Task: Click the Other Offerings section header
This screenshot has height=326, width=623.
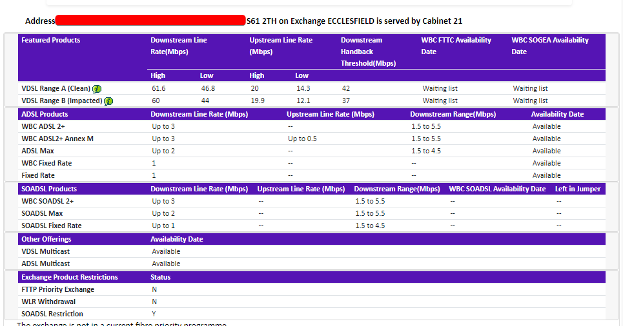Action: pyautogui.click(x=46, y=239)
